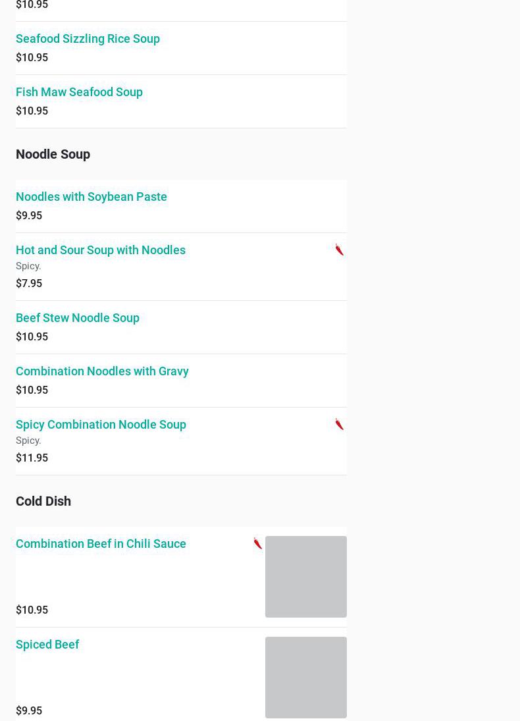Open the Combination Beef in Chili Sauce photo
Screen dimensions: 520x721
(305, 576)
